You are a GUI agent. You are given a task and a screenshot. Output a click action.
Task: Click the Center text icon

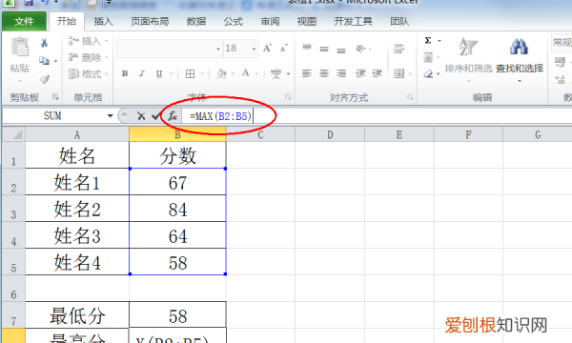[324, 73]
